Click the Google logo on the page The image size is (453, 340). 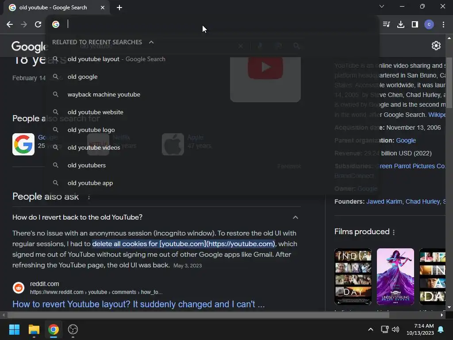[29, 46]
